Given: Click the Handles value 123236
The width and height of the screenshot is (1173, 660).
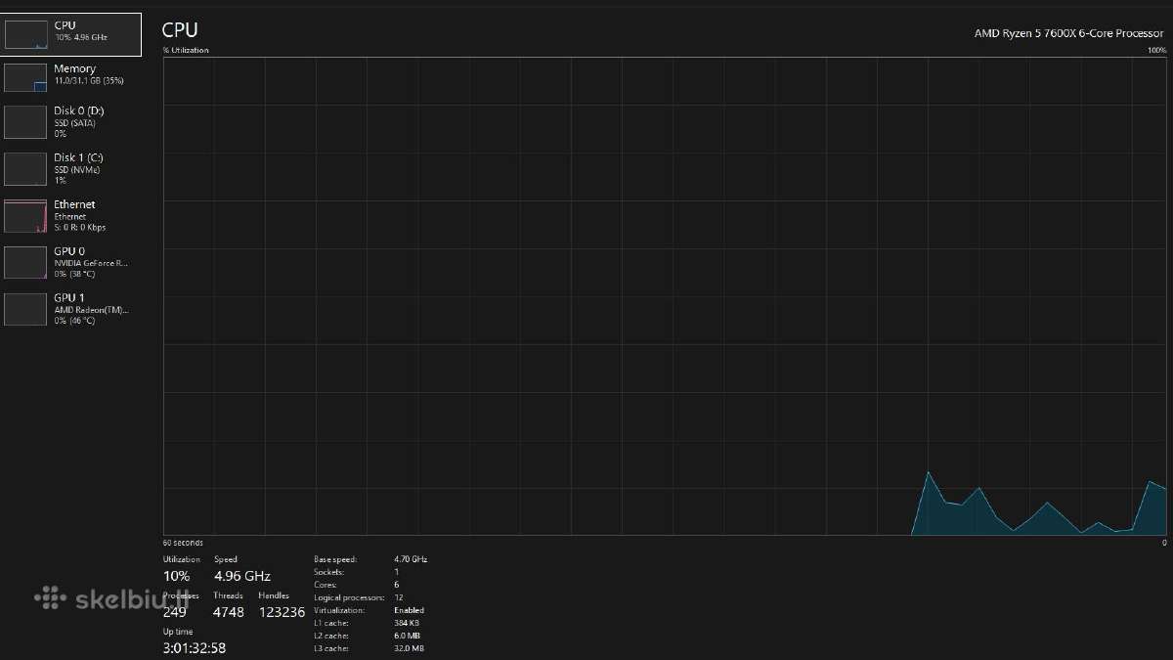Looking at the screenshot, I should (282, 612).
